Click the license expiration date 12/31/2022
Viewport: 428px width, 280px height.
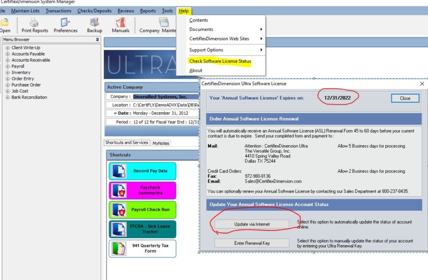coord(338,98)
